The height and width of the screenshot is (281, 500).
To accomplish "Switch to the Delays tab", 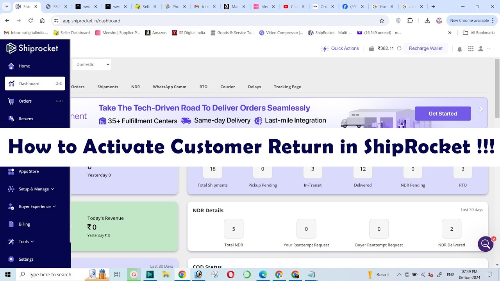I will (254, 87).
